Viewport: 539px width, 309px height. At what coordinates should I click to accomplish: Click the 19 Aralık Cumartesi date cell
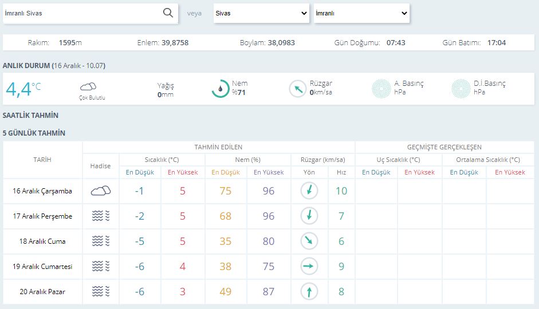pos(42,267)
